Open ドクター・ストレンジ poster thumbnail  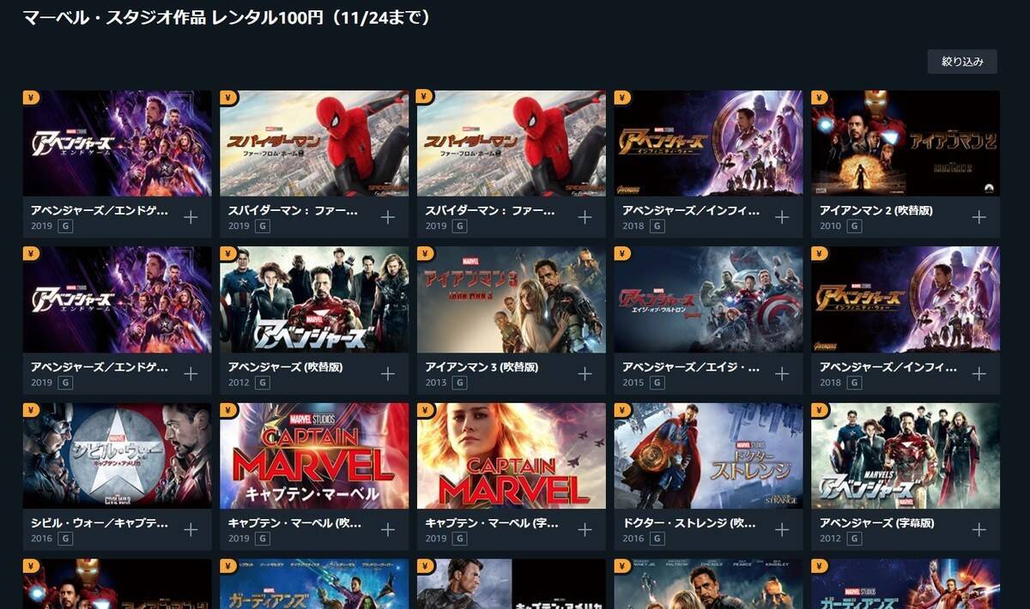click(x=708, y=455)
